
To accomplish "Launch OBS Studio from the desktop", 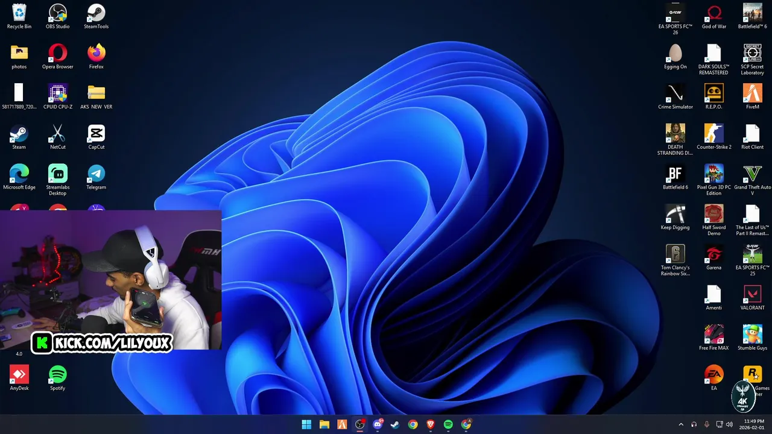I will pyautogui.click(x=58, y=16).
